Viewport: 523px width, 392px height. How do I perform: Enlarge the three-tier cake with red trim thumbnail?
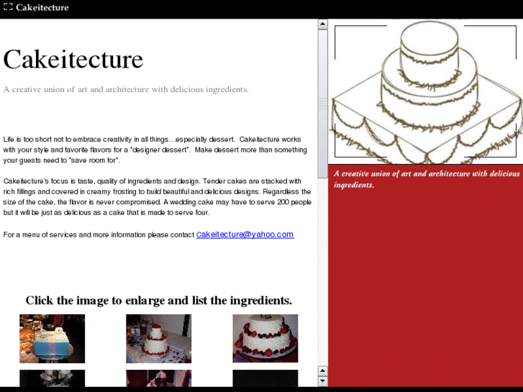pos(159,339)
